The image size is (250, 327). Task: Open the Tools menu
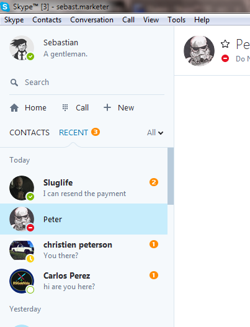point(176,20)
